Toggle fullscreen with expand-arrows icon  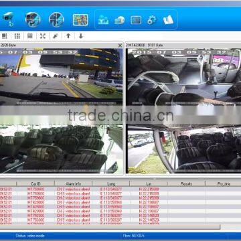[x=43, y=36]
